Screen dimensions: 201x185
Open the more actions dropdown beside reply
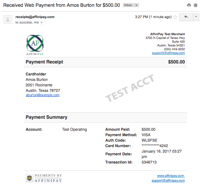click(x=196, y=17)
